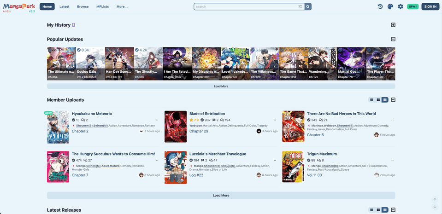442x214 pixels.
Task: Go to the Latest tab
Action: click(65, 6)
